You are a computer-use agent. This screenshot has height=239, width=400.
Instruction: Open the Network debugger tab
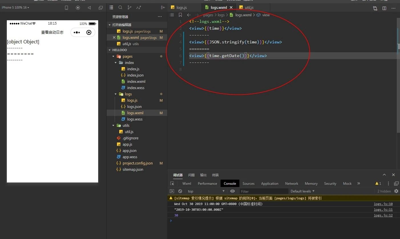[292, 184]
